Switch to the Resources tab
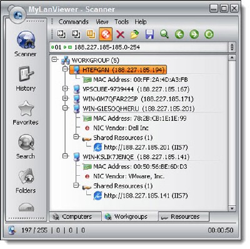Viewport: 250px width, 249px height. [184, 216]
